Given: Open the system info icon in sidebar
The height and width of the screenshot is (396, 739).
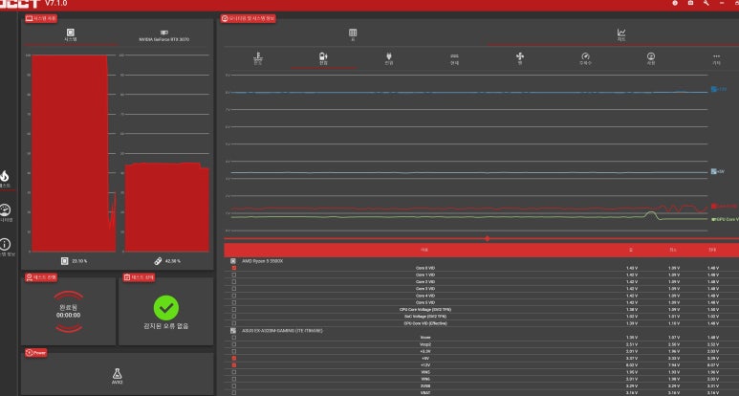Looking at the screenshot, I should point(6,246).
